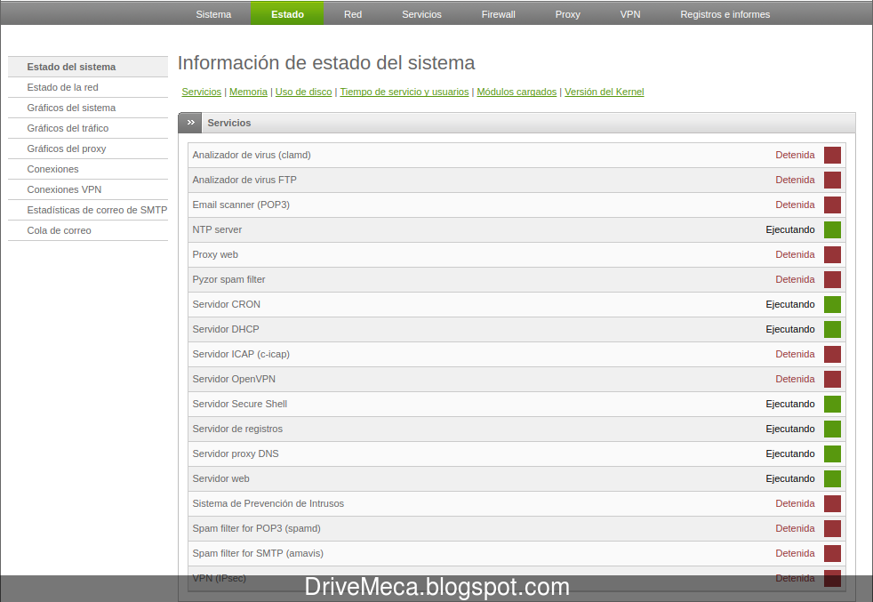
Task: Click the red status indicator for Analizador de virus (clamd)
Action: point(832,155)
